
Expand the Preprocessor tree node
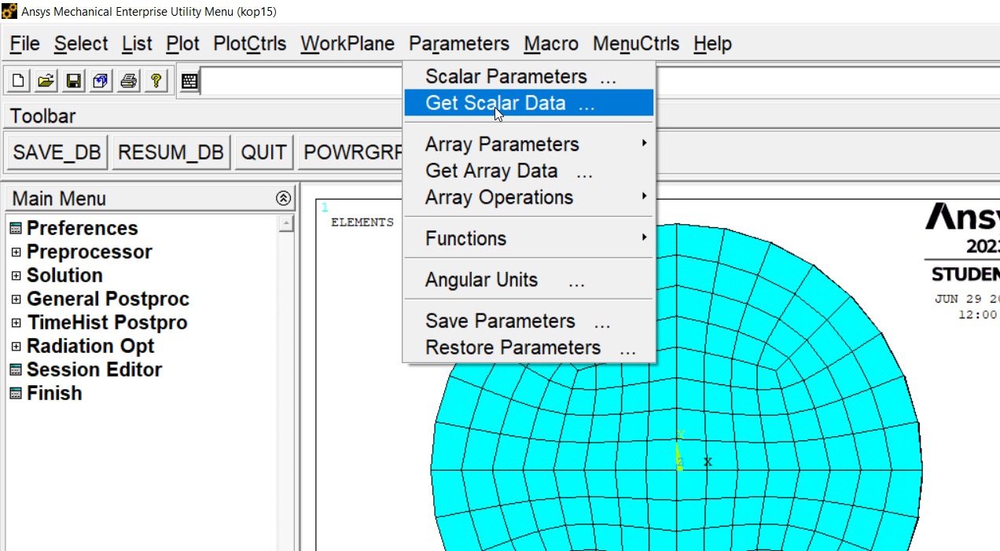(16, 252)
